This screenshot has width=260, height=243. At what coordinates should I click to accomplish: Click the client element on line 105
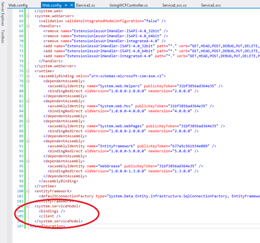coord(50,216)
